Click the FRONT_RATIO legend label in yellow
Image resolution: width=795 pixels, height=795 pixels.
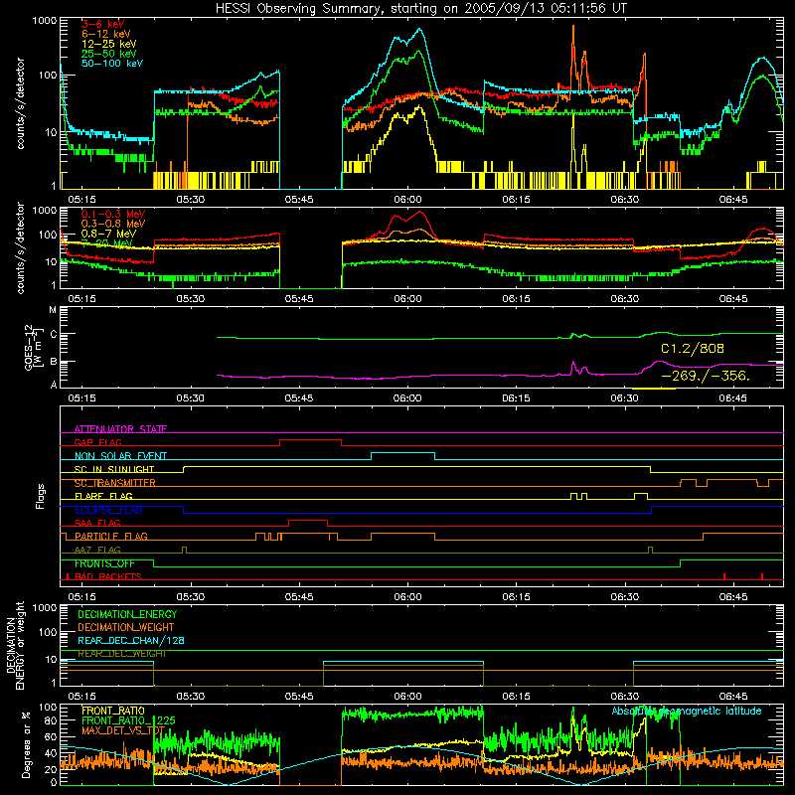[x=113, y=711]
